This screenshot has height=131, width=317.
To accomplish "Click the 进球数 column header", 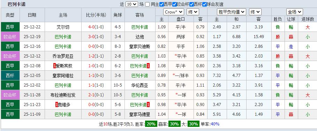I will pyautogui.click(x=308, y=19).
